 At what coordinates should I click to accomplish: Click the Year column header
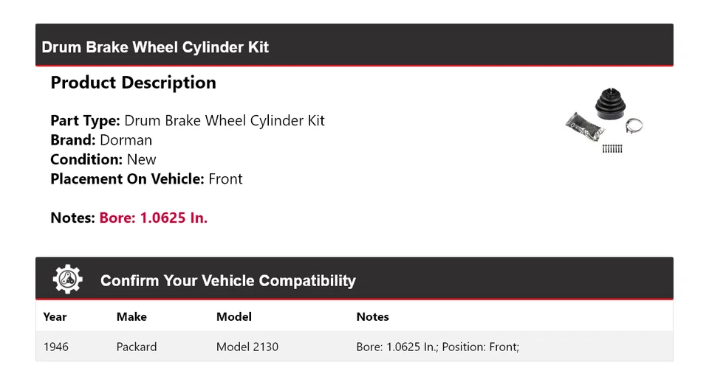(55, 316)
